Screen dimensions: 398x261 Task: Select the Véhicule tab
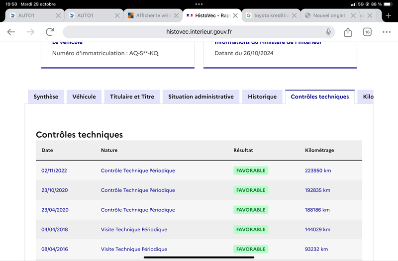coord(84,96)
